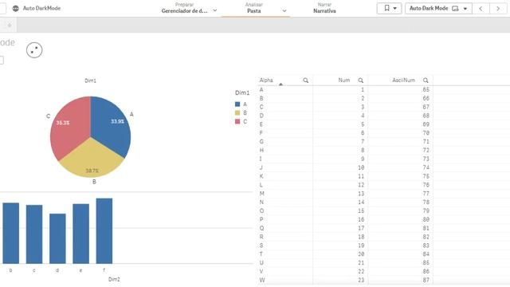Open the bookmarks icon button
The width and height of the screenshot is (510, 287).
tap(386, 8)
